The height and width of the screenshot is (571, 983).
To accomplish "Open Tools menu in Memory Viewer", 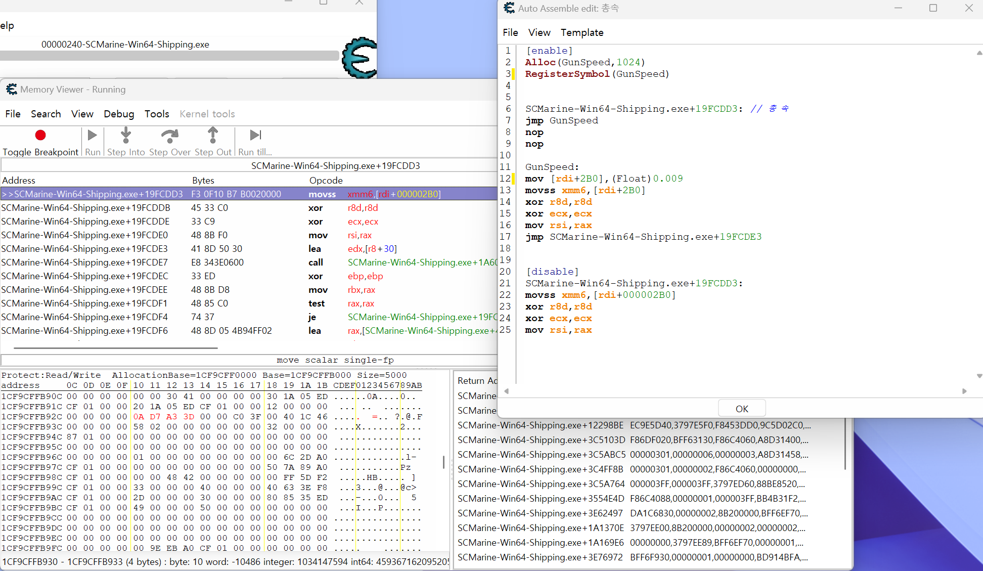I will pyautogui.click(x=157, y=114).
